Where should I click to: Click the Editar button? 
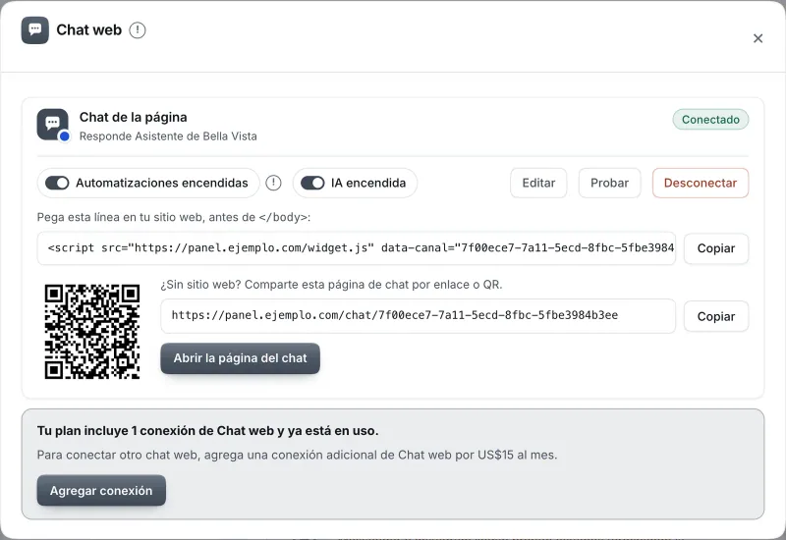tap(538, 183)
